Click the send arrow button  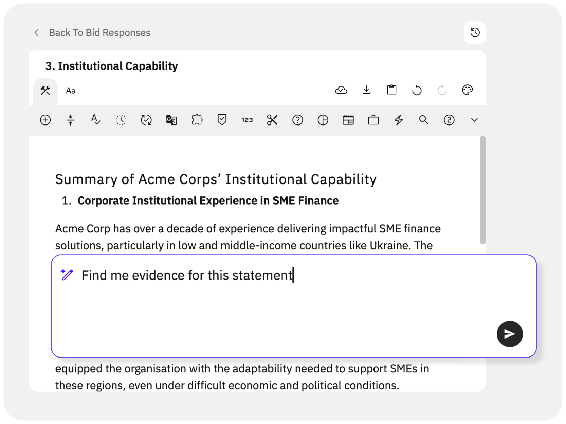[x=509, y=334]
